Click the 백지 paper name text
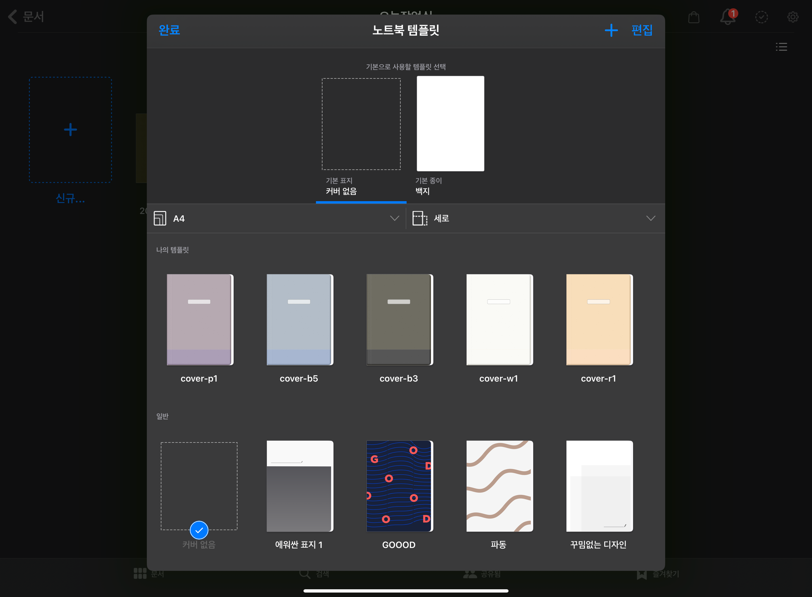This screenshot has width=812, height=597. [x=422, y=191]
